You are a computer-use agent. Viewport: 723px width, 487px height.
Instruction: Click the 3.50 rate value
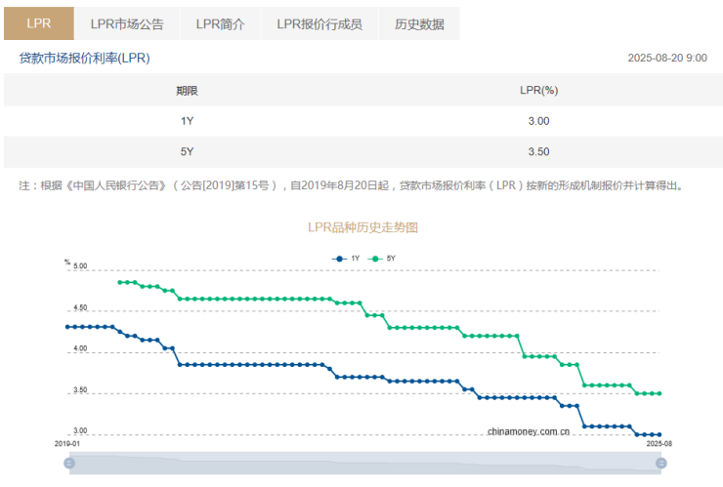point(538,152)
